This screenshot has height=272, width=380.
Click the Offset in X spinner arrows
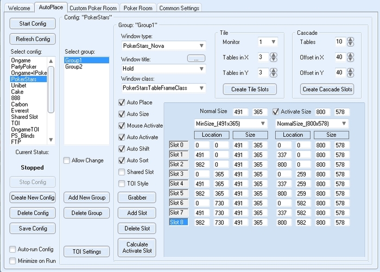pos(351,57)
